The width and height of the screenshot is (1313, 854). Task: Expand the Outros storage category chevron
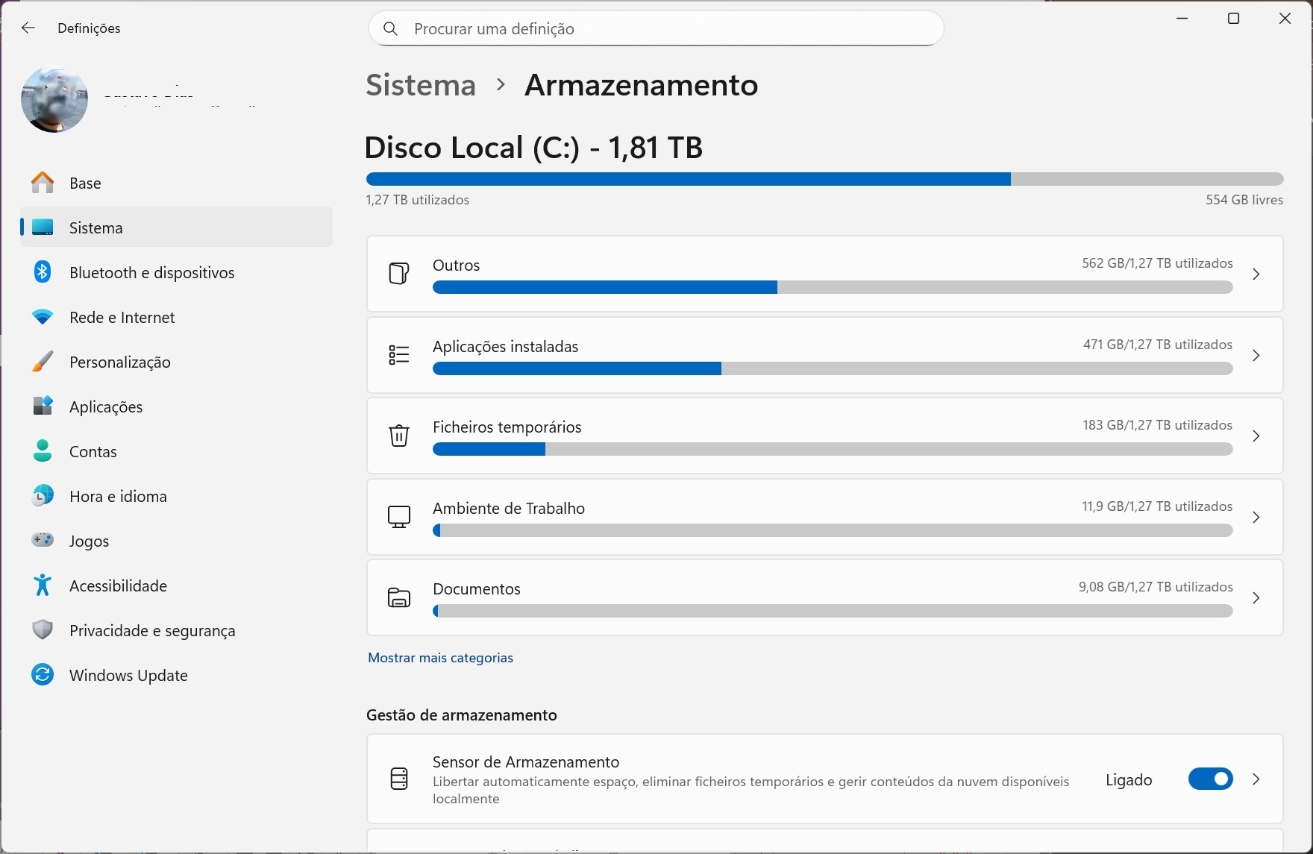1256,274
